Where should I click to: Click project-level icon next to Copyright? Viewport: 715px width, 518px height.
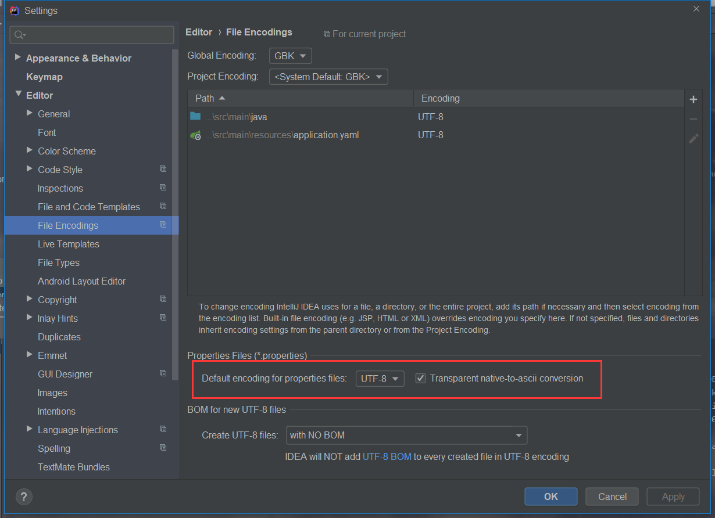[163, 299]
